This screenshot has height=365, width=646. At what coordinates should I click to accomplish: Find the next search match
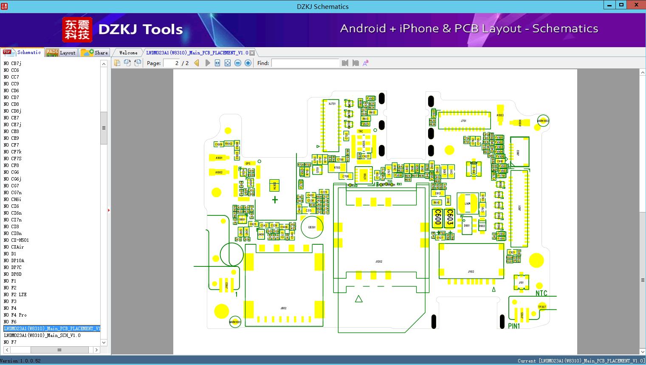(x=355, y=63)
